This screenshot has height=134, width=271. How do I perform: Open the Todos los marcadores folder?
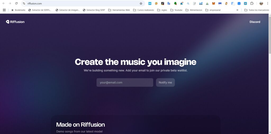coord(257,10)
